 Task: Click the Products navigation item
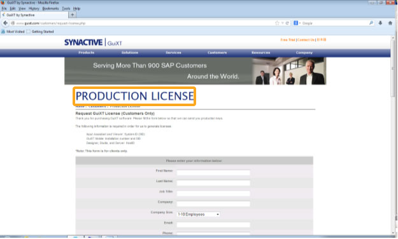(x=87, y=53)
